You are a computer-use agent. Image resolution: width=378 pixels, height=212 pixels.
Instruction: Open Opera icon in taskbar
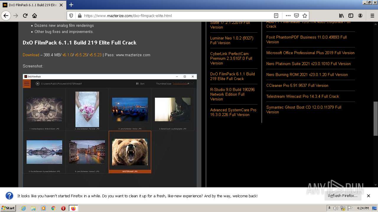(63, 208)
